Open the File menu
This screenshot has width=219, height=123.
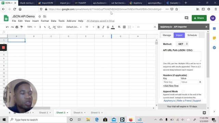(x=14, y=21)
